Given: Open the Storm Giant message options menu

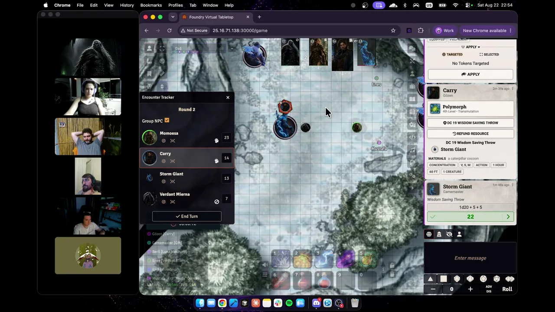Looking at the screenshot, I should (x=513, y=185).
